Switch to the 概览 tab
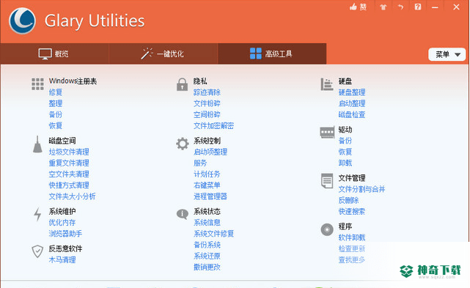Screen dimensions: 470x288 click(54, 54)
